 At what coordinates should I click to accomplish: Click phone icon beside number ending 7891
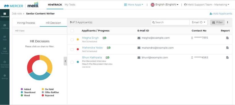(x=192, y=38)
